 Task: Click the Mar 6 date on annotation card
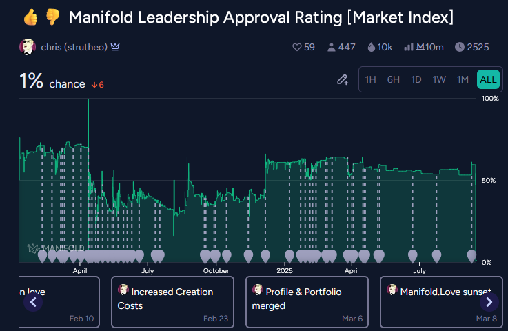click(352, 319)
